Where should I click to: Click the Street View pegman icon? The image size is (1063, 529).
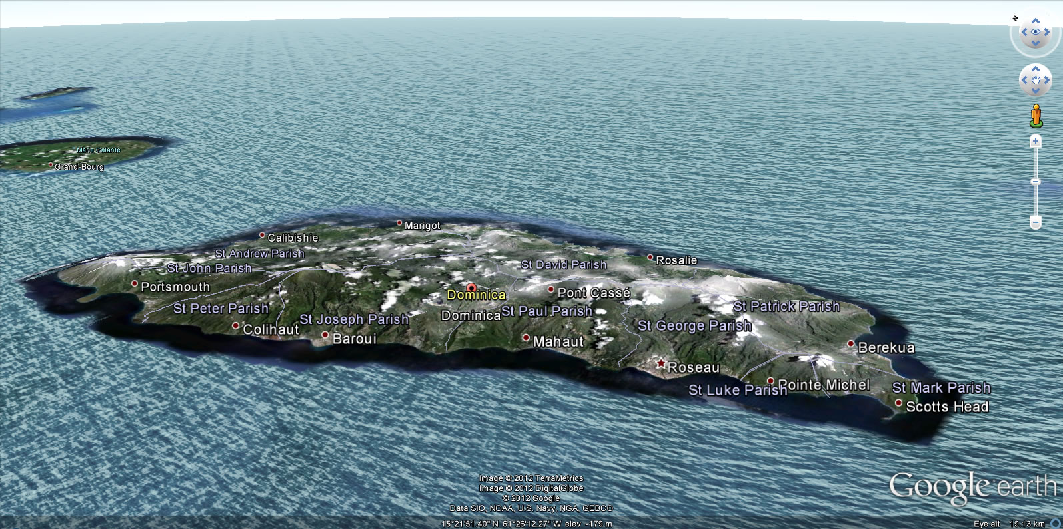[x=1035, y=115]
